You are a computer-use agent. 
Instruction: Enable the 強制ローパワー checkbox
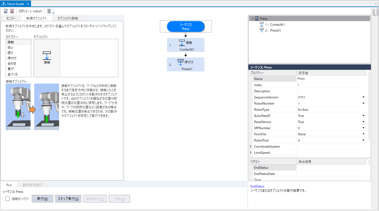pyautogui.click(x=7, y=199)
